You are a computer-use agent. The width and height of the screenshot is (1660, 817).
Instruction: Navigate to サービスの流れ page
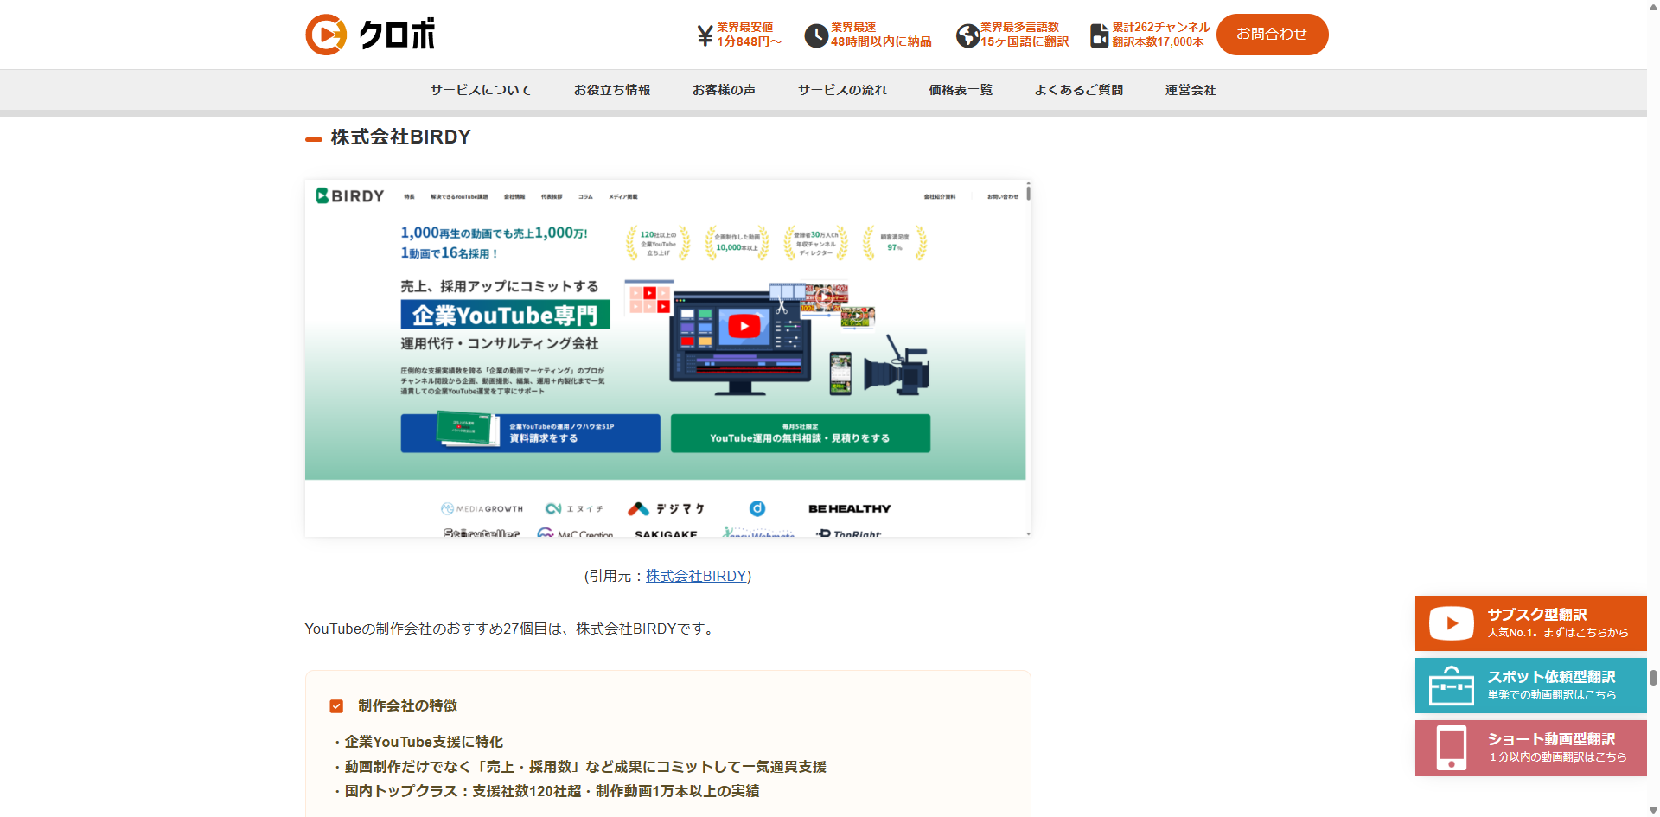(x=842, y=90)
